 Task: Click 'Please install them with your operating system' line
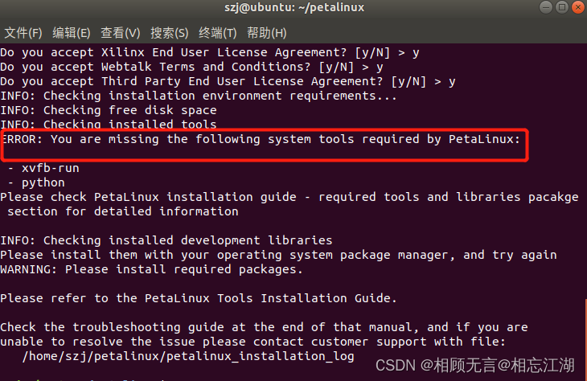(x=278, y=256)
